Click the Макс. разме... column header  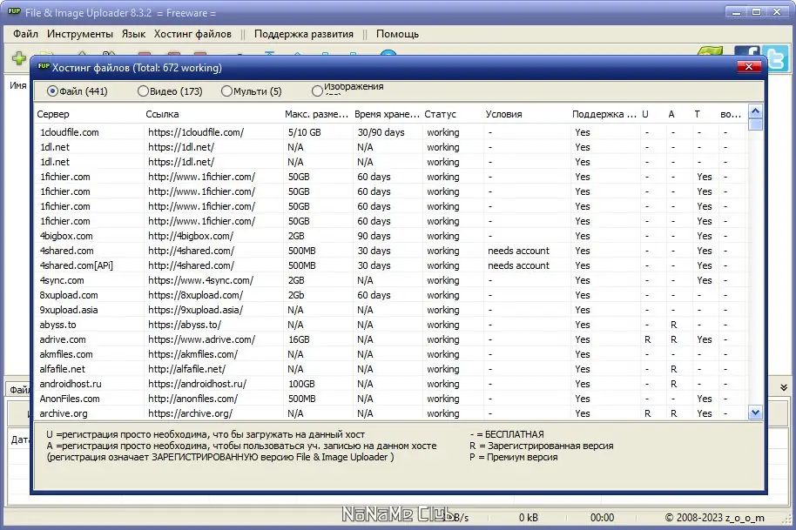click(317, 114)
